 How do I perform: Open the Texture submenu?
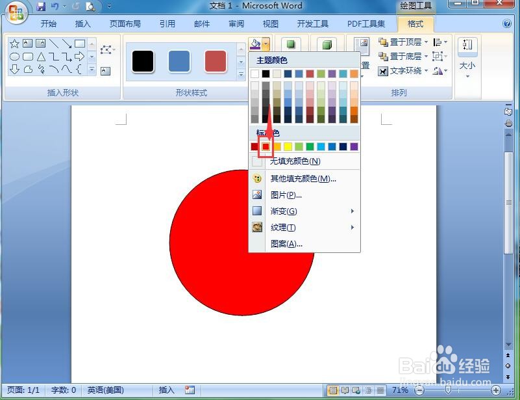click(x=304, y=228)
